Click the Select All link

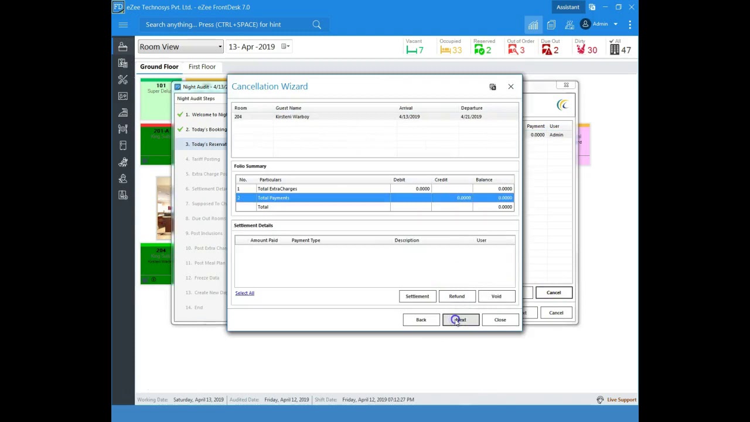(244, 293)
